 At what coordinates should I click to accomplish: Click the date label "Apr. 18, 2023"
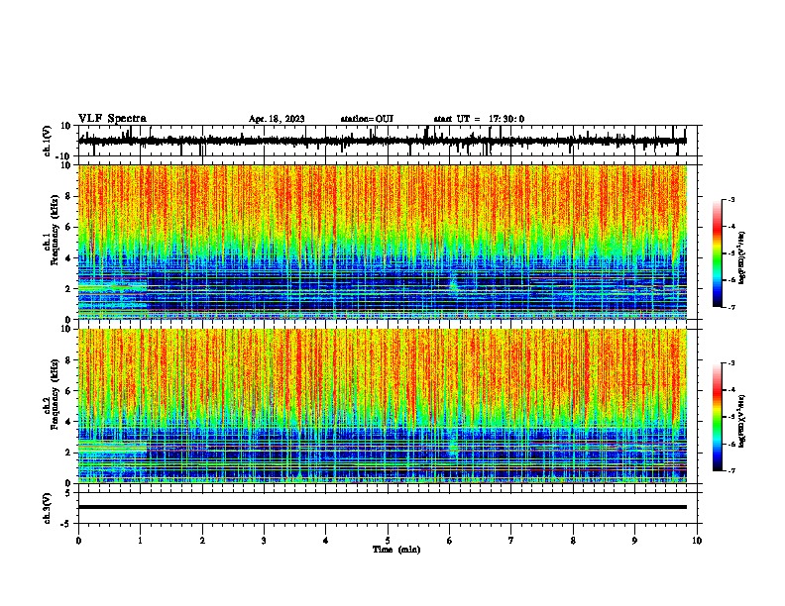(x=277, y=119)
